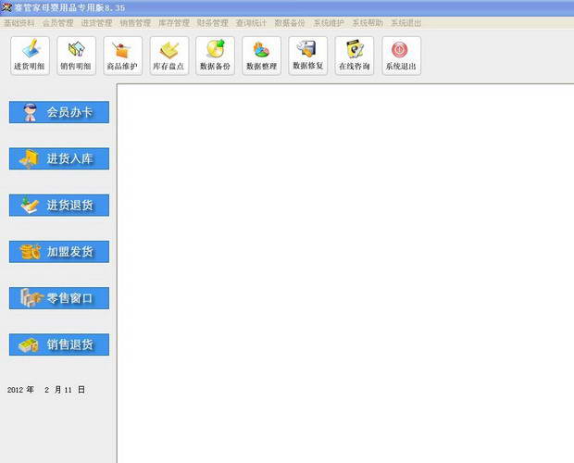Open the 进货管理 menu
The image size is (574, 463).
[96, 23]
